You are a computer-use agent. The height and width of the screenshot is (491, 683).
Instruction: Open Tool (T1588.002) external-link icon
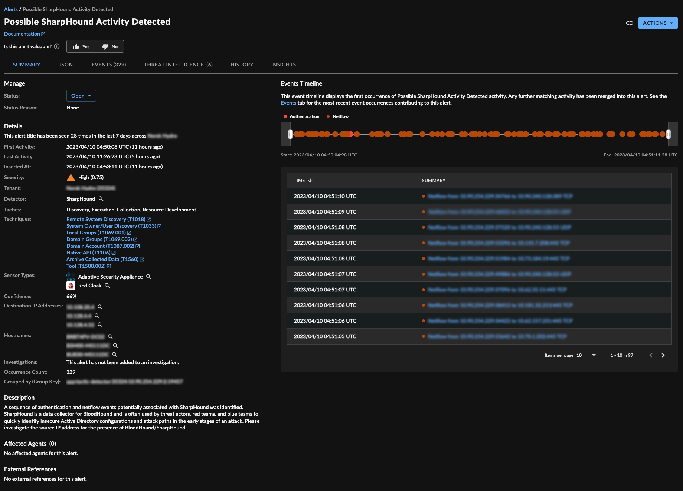[109, 266]
